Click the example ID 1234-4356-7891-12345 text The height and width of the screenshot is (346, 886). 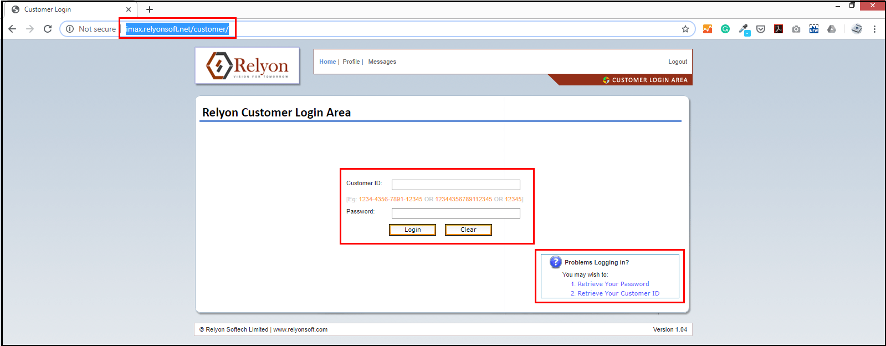coord(391,199)
